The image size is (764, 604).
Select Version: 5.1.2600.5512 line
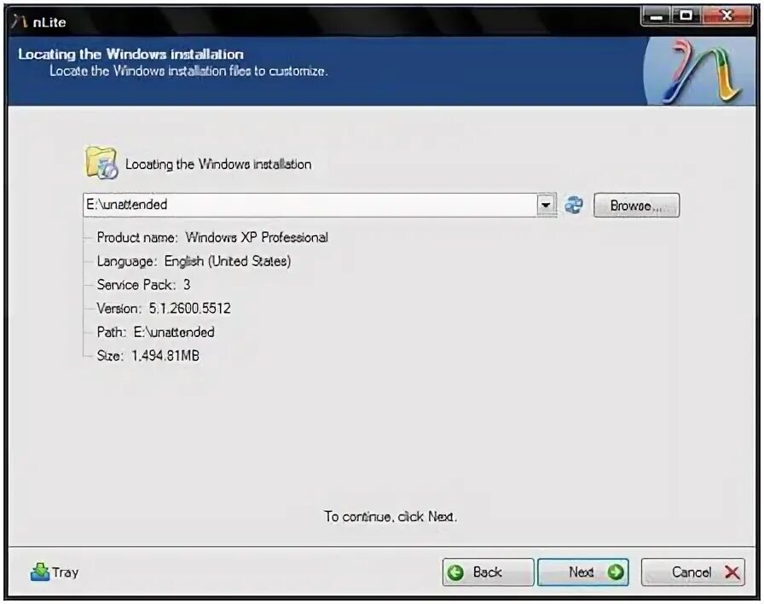coord(164,308)
